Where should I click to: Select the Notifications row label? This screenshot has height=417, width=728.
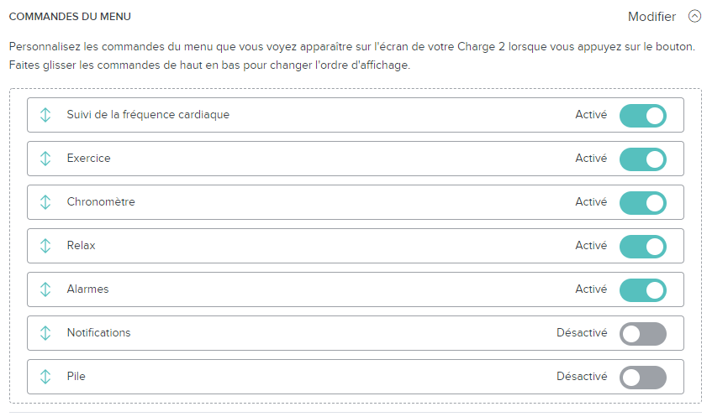point(98,333)
